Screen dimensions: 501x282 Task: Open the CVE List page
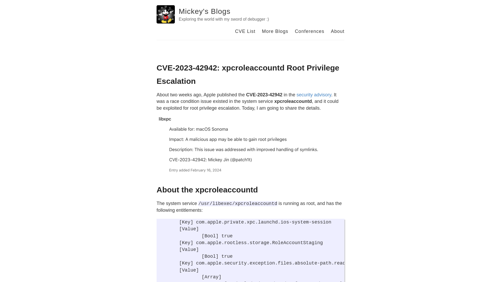tap(245, 31)
